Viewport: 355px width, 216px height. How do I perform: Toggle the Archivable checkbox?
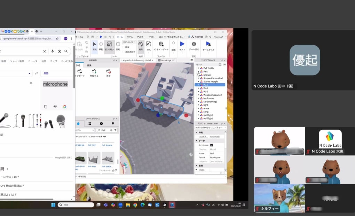tap(211, 145)
